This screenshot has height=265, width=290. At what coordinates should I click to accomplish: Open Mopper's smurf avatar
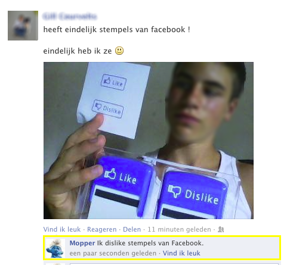55,248
